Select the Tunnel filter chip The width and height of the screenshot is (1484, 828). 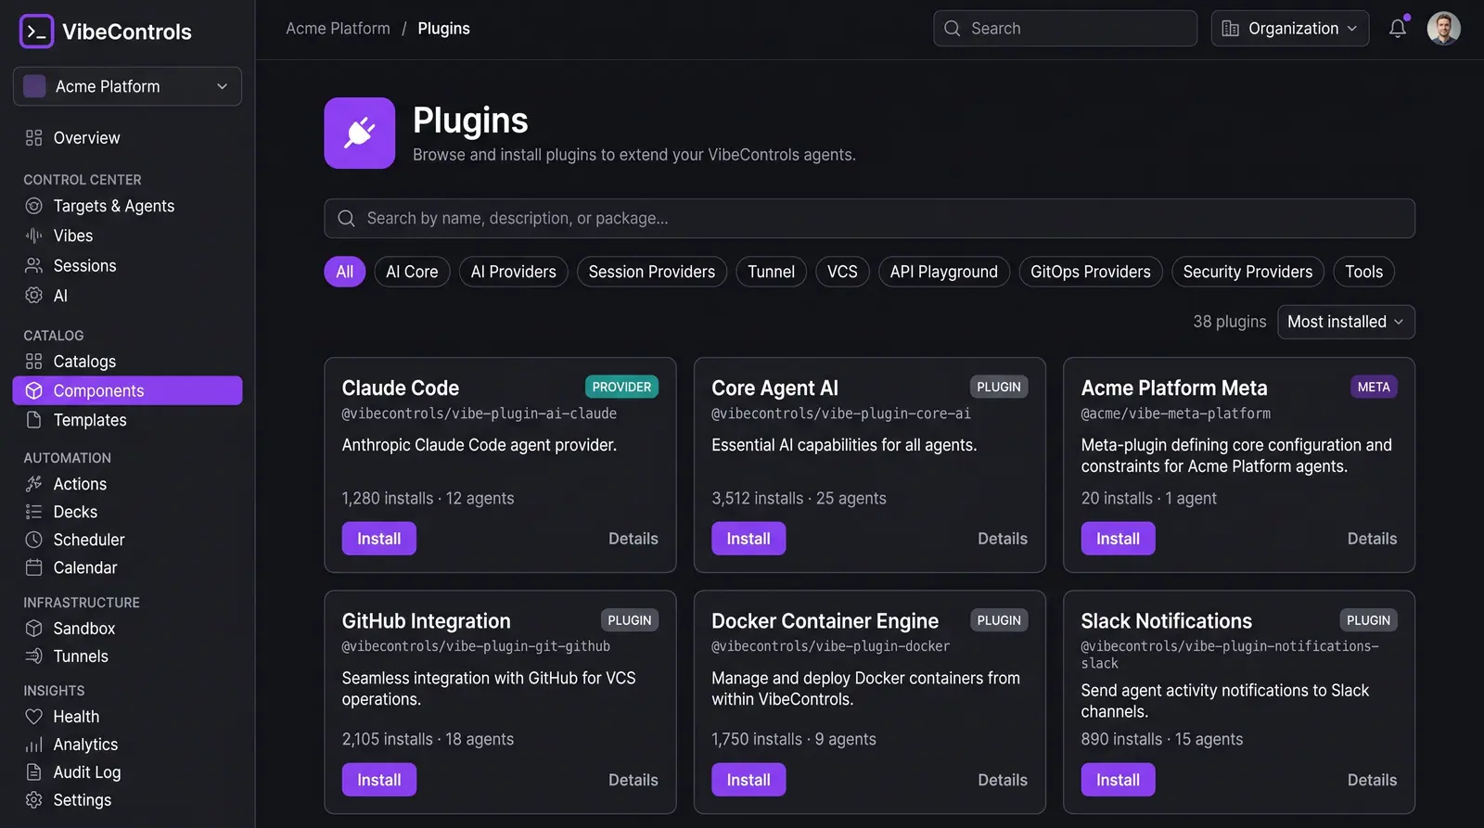click(772, 272)
